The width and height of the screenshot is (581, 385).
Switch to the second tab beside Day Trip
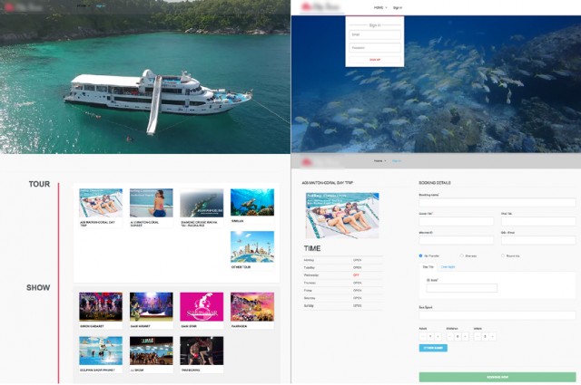click(448, 267)
